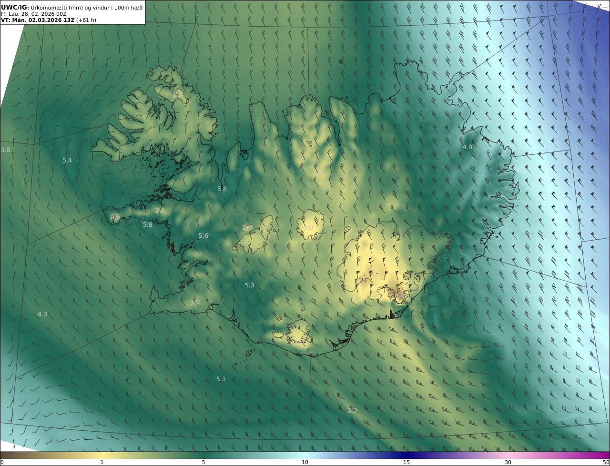Select the 5.4 value label
The height and width of the screenshot is (466, 610).
pos(67,161)
